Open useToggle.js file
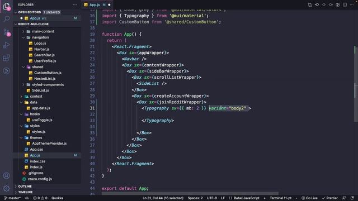The image size is (358, 201). coord(42,120)
